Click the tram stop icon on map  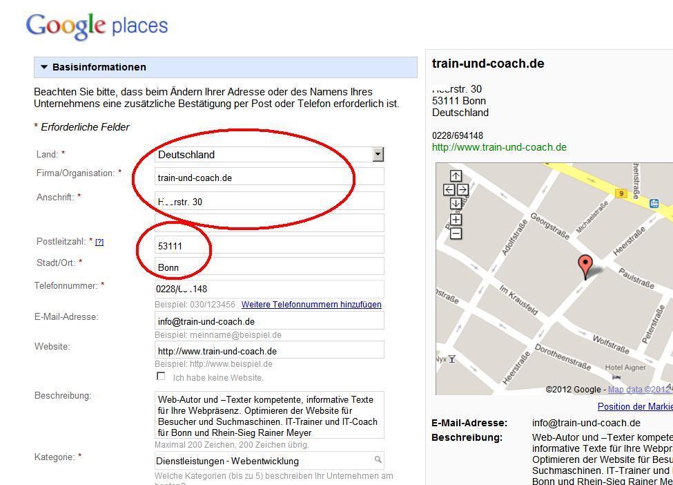point(654,203)
